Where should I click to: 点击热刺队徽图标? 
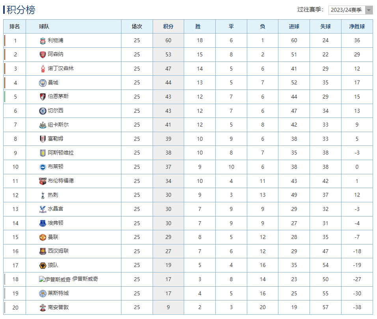tap(43, 195)
